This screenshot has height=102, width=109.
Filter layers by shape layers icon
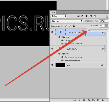91,16
